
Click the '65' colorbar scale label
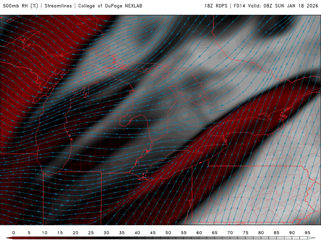215,233
